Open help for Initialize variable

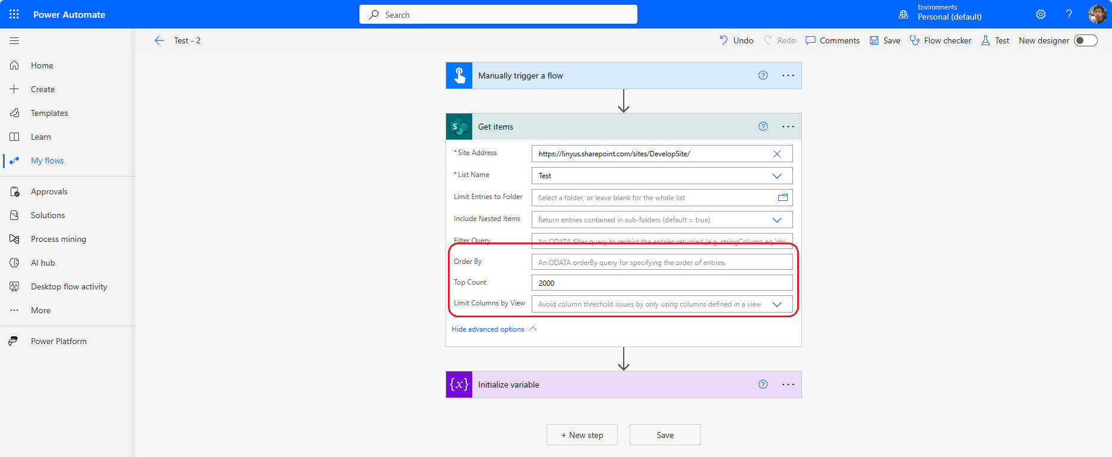(x=763, y=384)
